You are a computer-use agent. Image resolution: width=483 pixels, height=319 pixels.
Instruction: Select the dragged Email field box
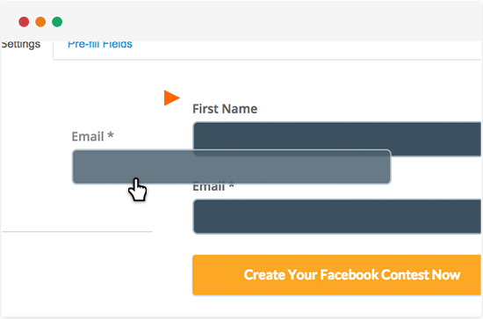tap(231, 167)
